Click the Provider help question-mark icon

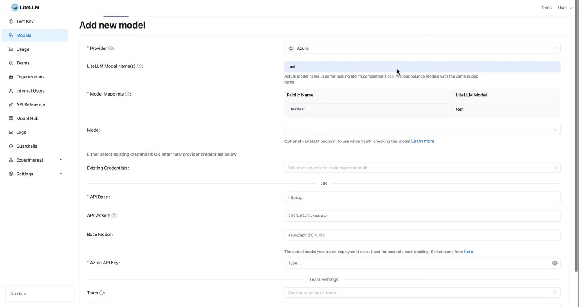tap(110, 48)
